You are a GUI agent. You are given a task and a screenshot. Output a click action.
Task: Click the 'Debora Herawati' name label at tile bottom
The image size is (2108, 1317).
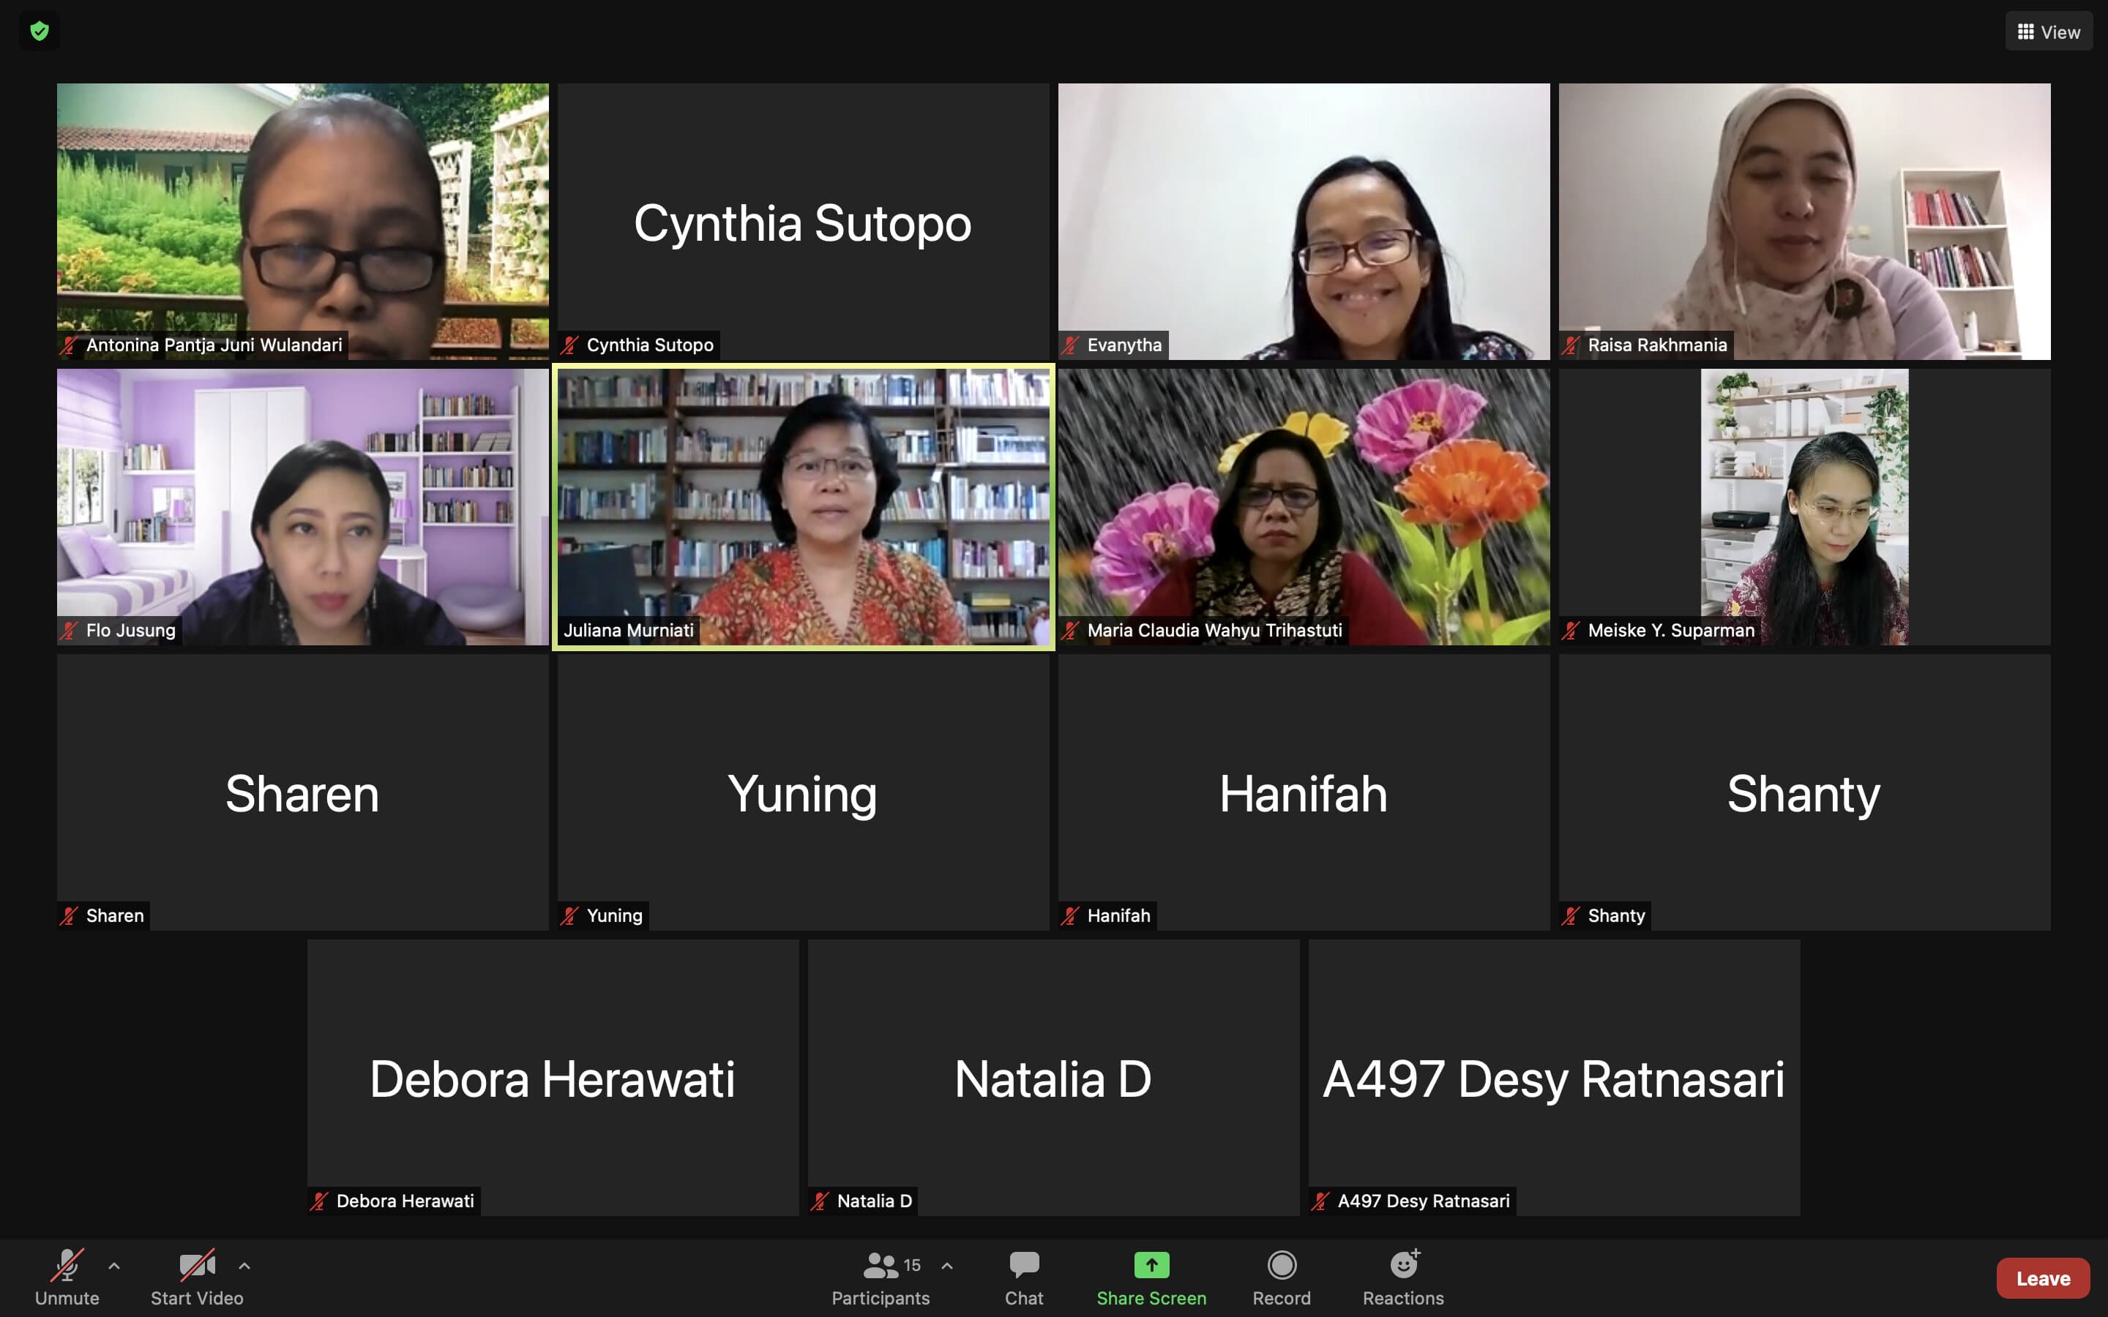(405, 1201)
